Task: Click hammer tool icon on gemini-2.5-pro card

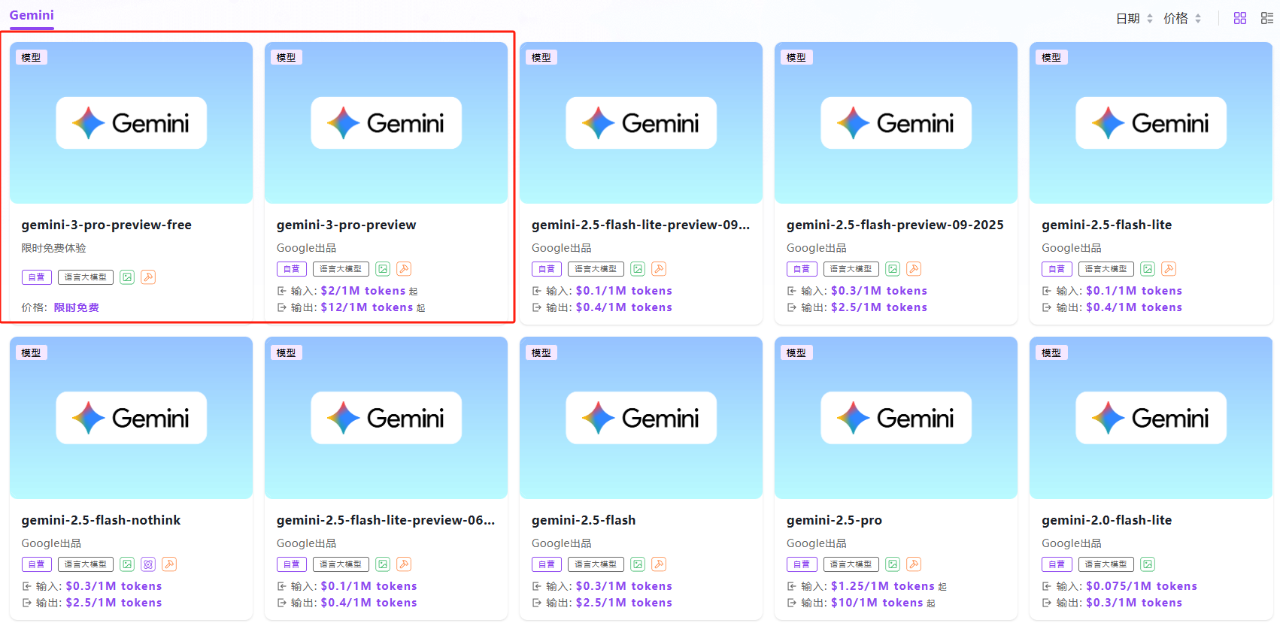Action: 914,564
